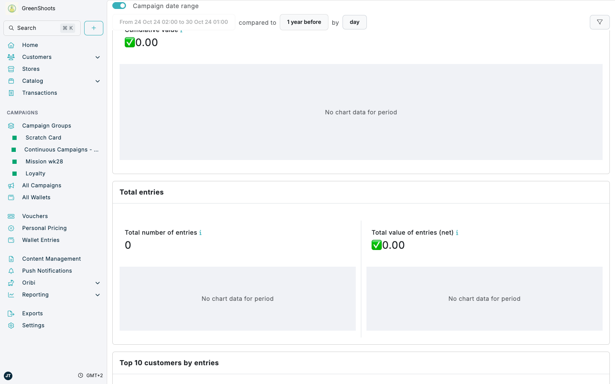615x384 pixels.
Task: Click the GMT+2 timezone clock icon
Action: pos(80,375)
